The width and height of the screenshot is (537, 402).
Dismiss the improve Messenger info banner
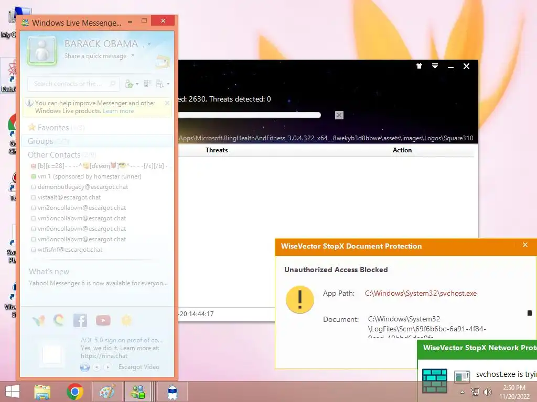167,103
